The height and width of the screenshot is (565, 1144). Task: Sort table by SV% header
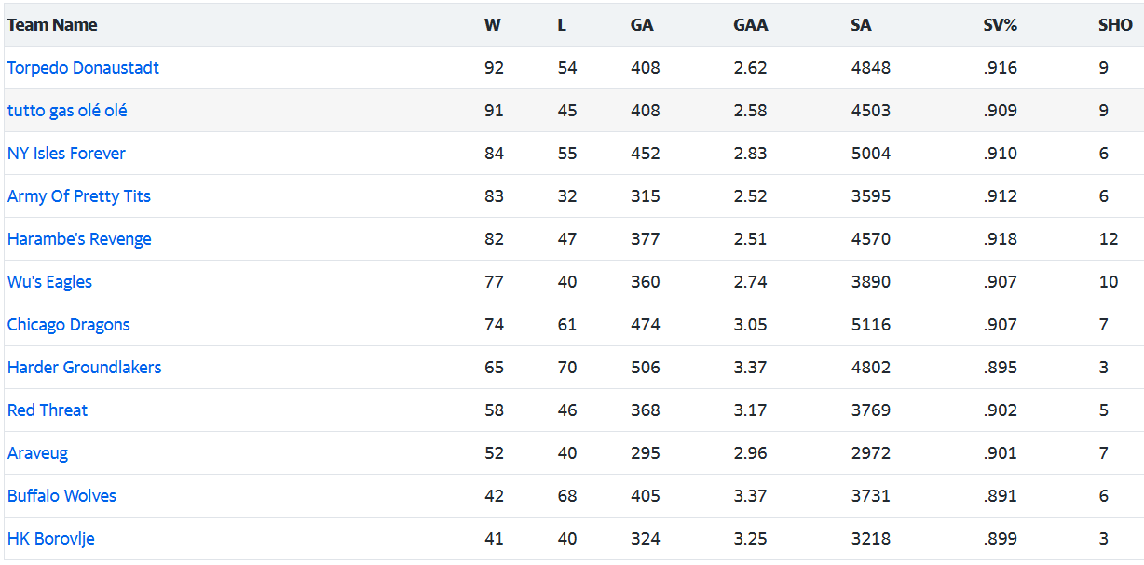1000,25
